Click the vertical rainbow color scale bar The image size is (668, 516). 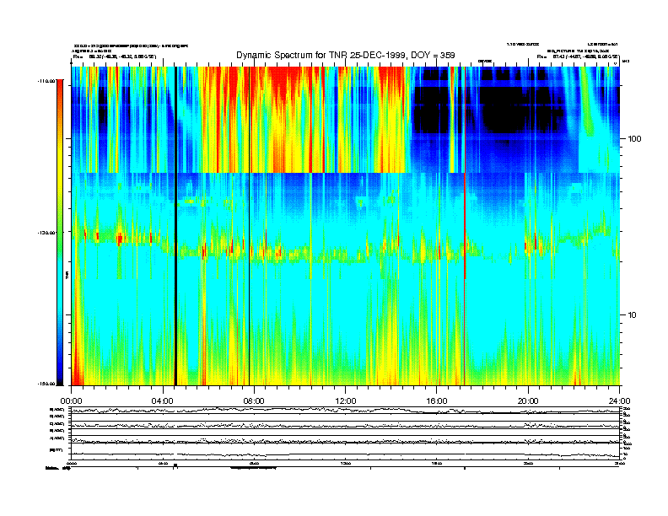(60, 232)
